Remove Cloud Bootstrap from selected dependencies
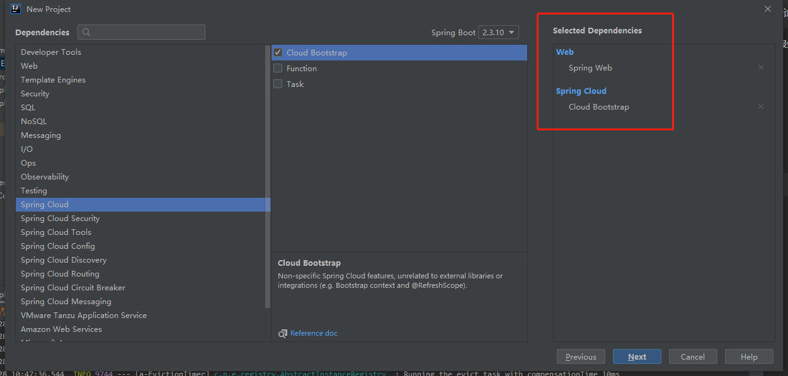The height and width of the screenshot is (376, 788). coord(760,106)
